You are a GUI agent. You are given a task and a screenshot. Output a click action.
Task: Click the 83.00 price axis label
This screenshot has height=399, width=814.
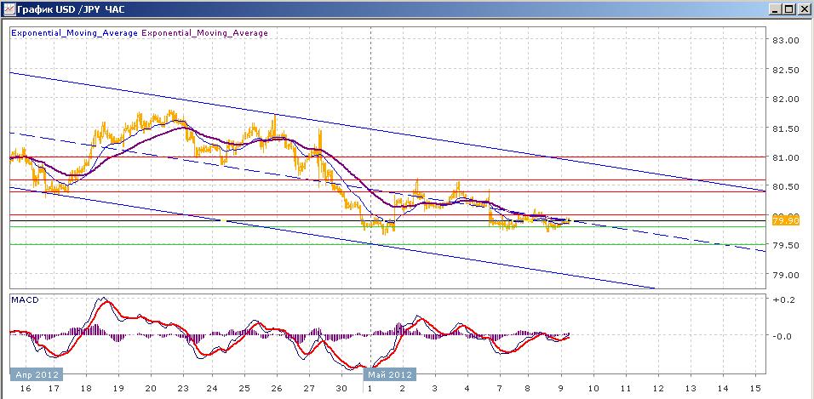[788, 41]
